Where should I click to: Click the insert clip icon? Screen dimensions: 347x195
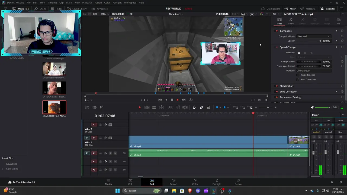pyautogui.click(x=171, y=108)
